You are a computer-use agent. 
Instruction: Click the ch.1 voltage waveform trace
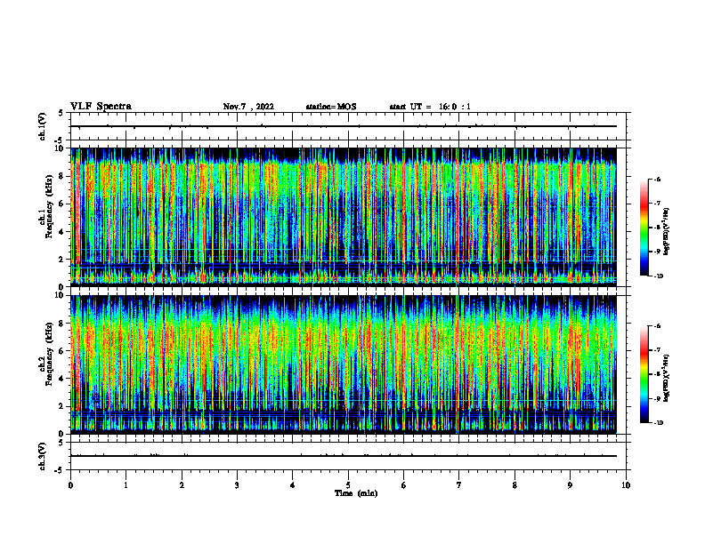344,126
